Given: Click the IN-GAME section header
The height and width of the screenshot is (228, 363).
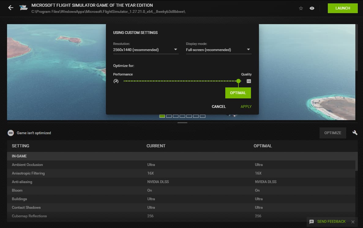Looking at the screenshot, I should [181, 156].
